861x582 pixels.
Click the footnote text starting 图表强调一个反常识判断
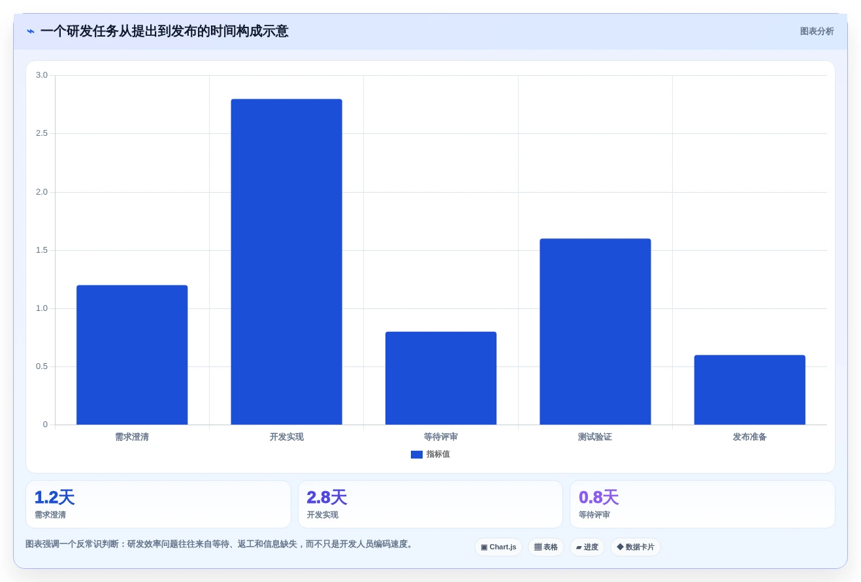pos(221,544)
